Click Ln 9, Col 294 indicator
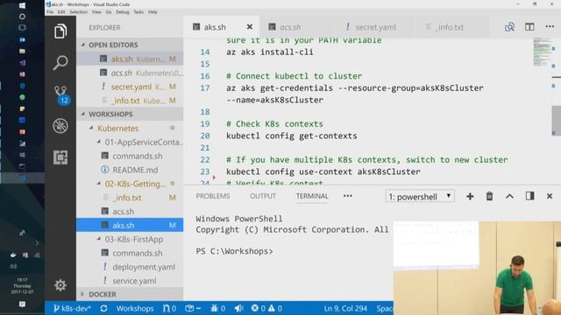Screen dimensions: 561x315 (x=345, y=308)
